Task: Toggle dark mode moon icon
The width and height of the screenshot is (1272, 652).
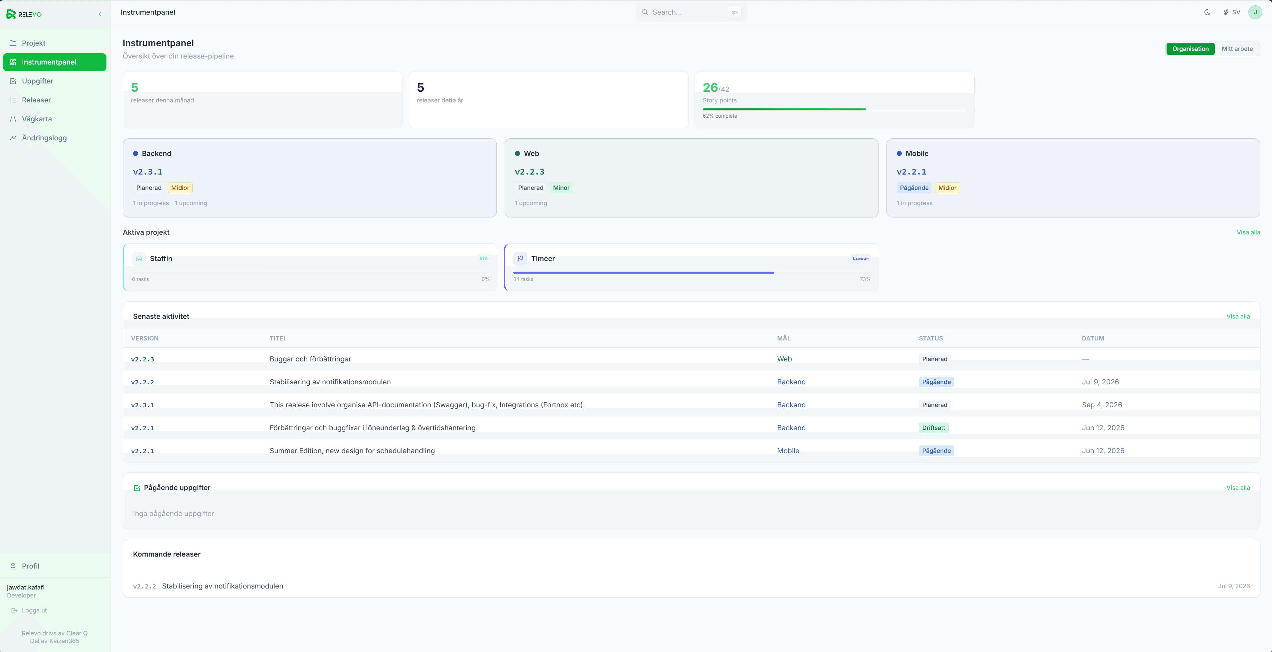Action: [x=1207, y=12]
